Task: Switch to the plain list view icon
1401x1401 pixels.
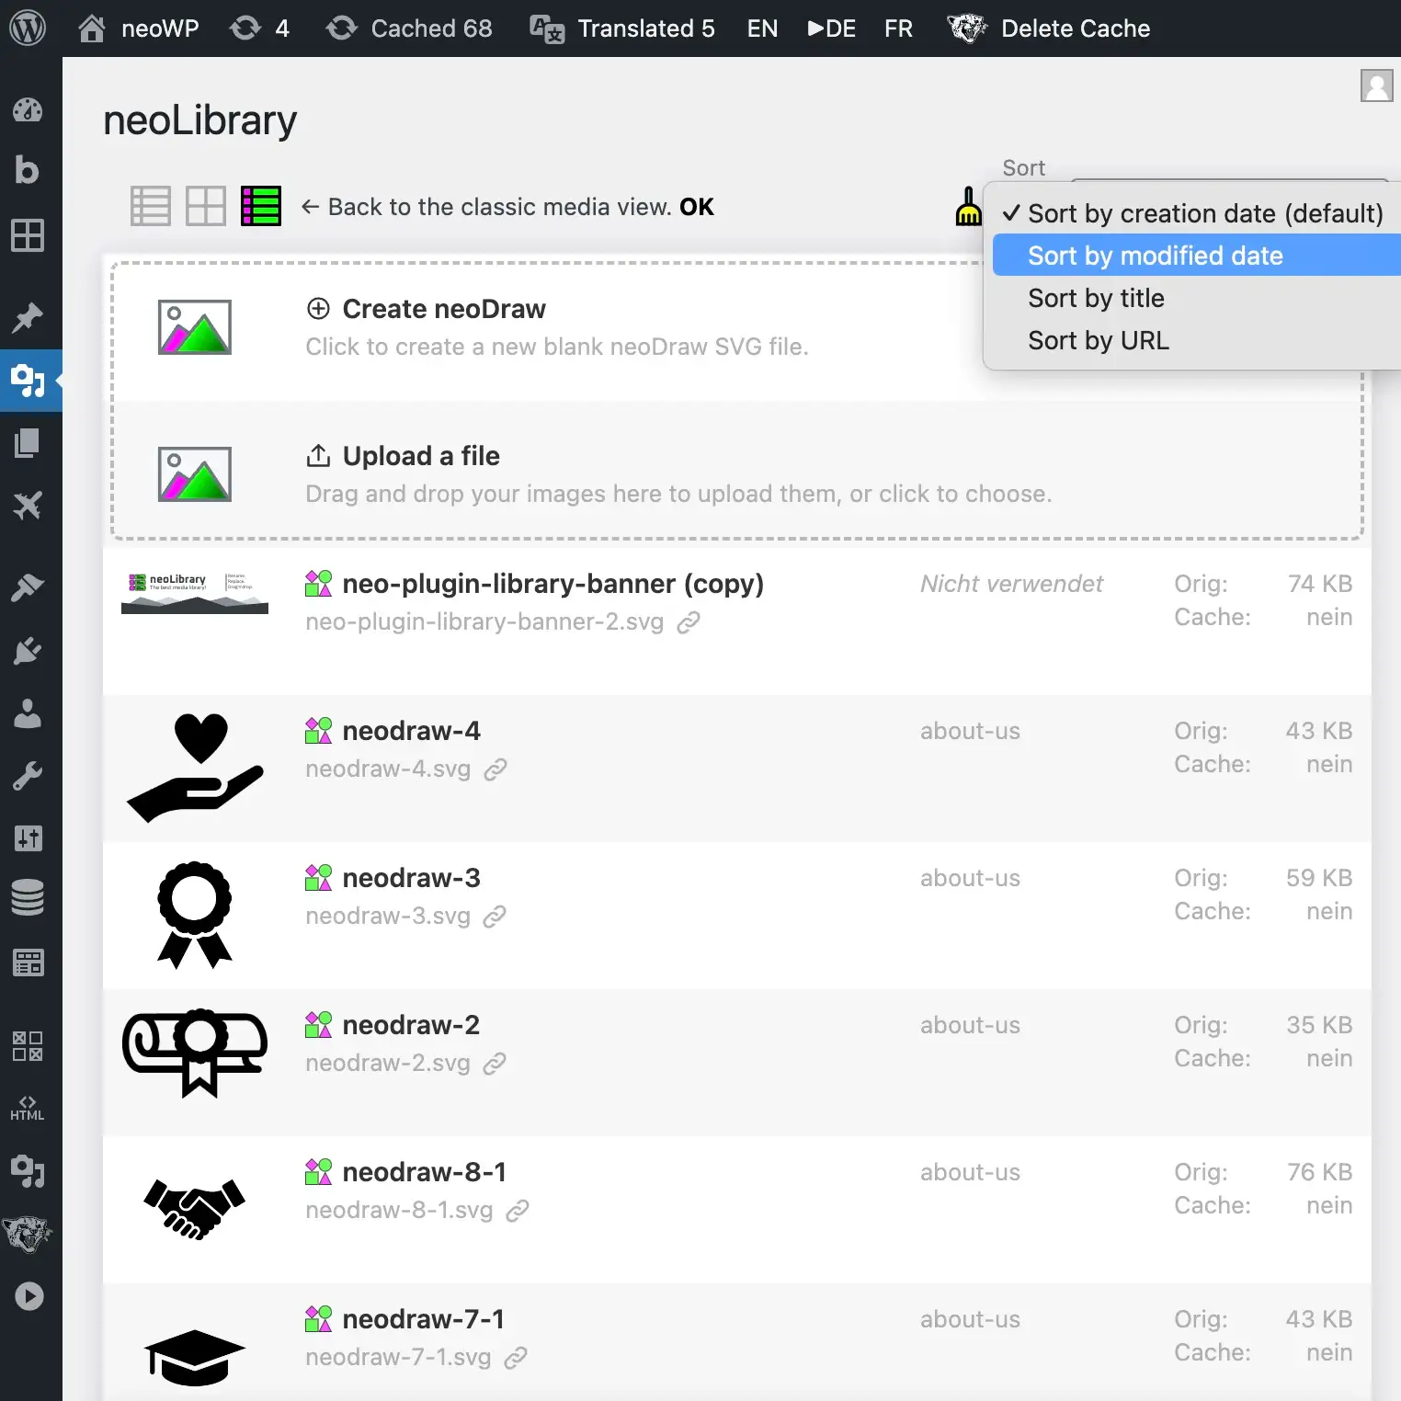Action: click(151, 206)
